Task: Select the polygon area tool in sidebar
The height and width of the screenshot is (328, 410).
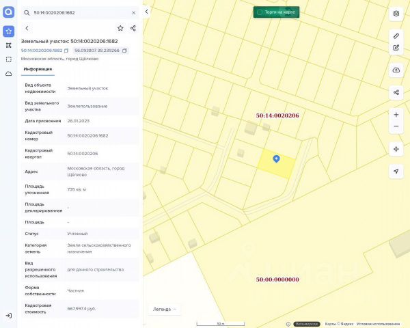Action: (x=9, y=45)
